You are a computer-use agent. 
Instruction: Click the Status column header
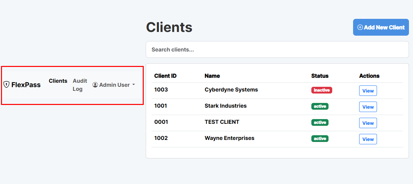coord(319,76)
